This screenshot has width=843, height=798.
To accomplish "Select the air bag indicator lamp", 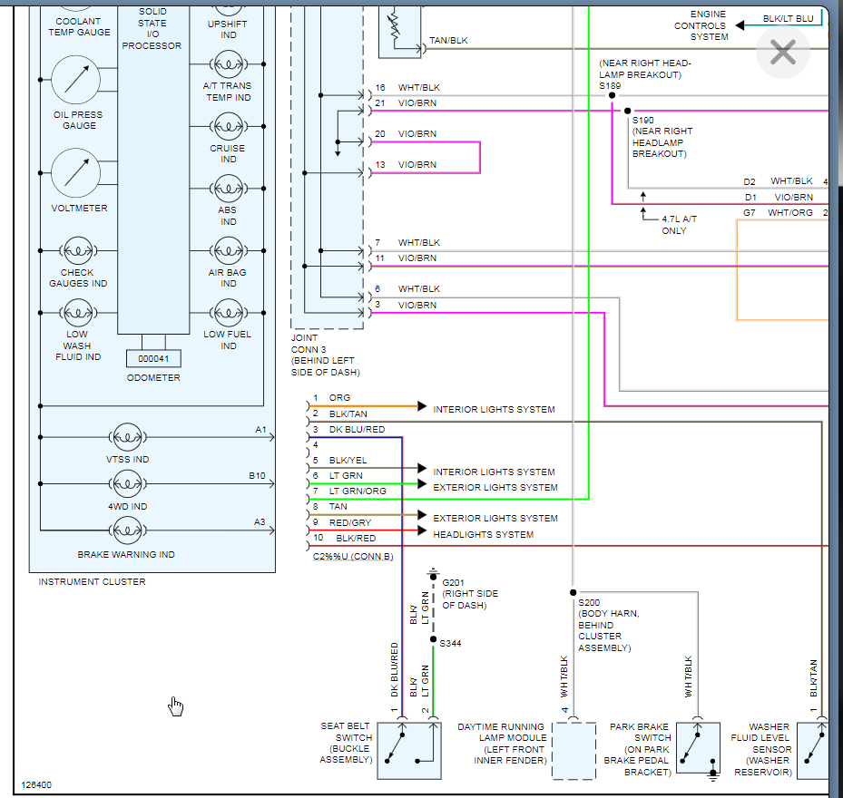I will (228, 250).
